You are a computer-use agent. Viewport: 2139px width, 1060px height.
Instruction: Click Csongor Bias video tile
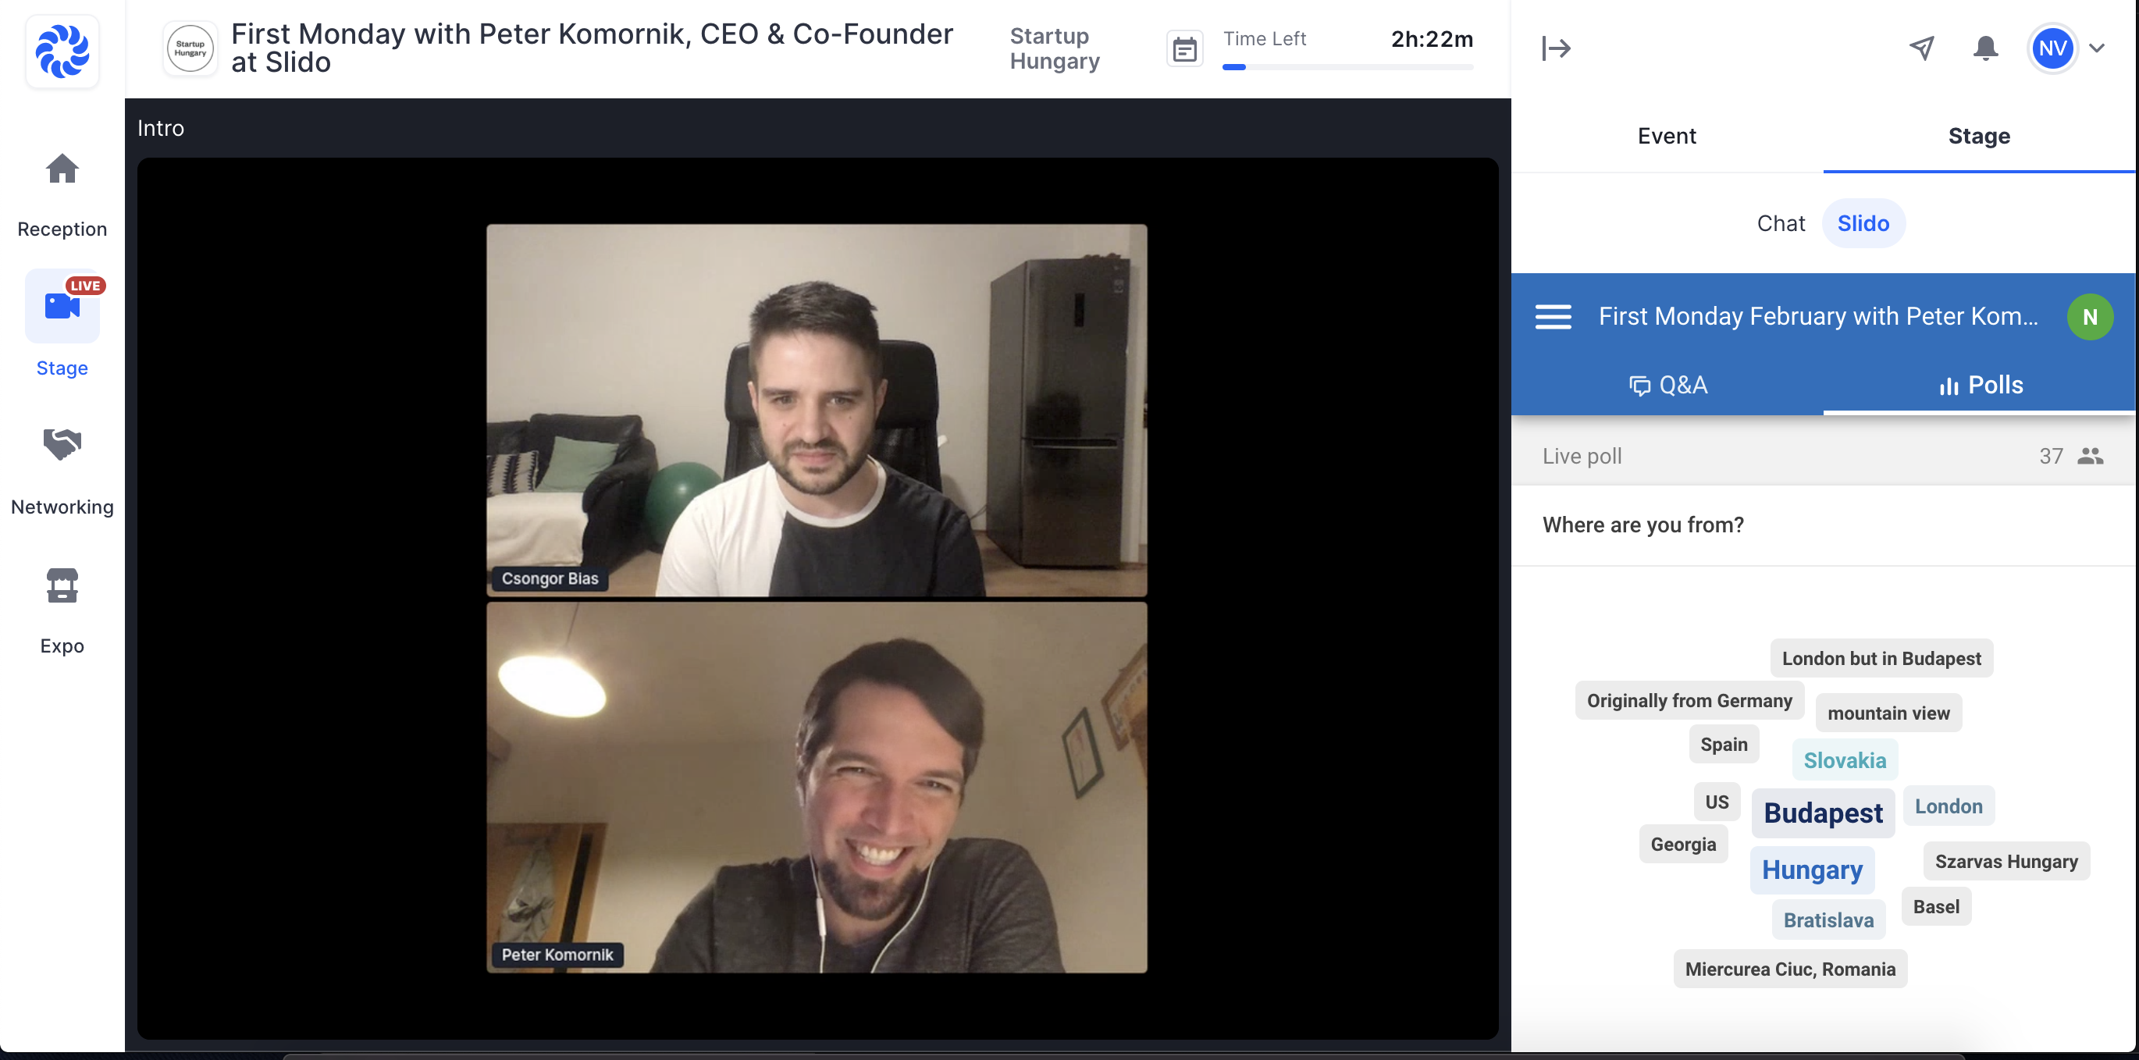(817, 410)
